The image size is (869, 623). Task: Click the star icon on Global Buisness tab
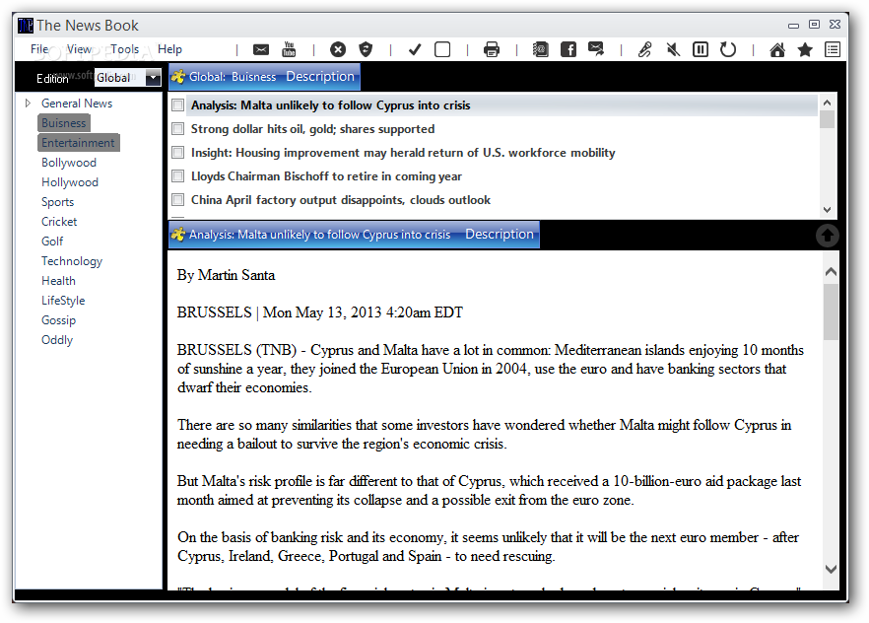coord(178,77)
